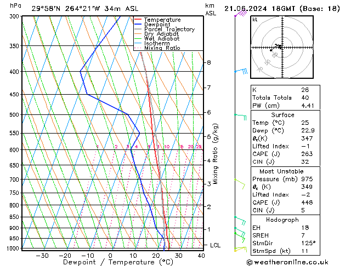The image size is (345, 266).
Task: Click the coordinates header 29°58'N 264°21'W
Action: pos(66,9)
